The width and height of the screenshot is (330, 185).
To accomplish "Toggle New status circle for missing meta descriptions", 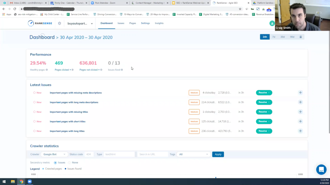I will point(34,92).
